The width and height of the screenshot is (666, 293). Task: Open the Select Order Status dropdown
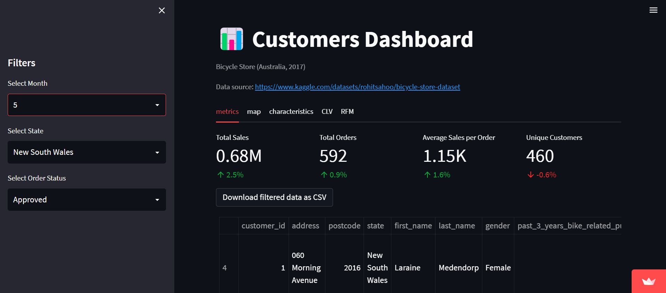[x=87, y=200]
